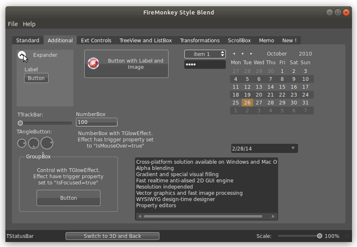Click the 'Property editors' memo line
Image resolution: width=357 pixels, height=247 pixels.
click(x=156, y=206)
